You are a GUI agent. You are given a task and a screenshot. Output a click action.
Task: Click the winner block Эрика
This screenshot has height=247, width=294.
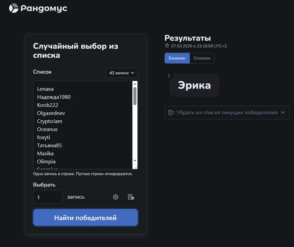[x=194, y=85]
